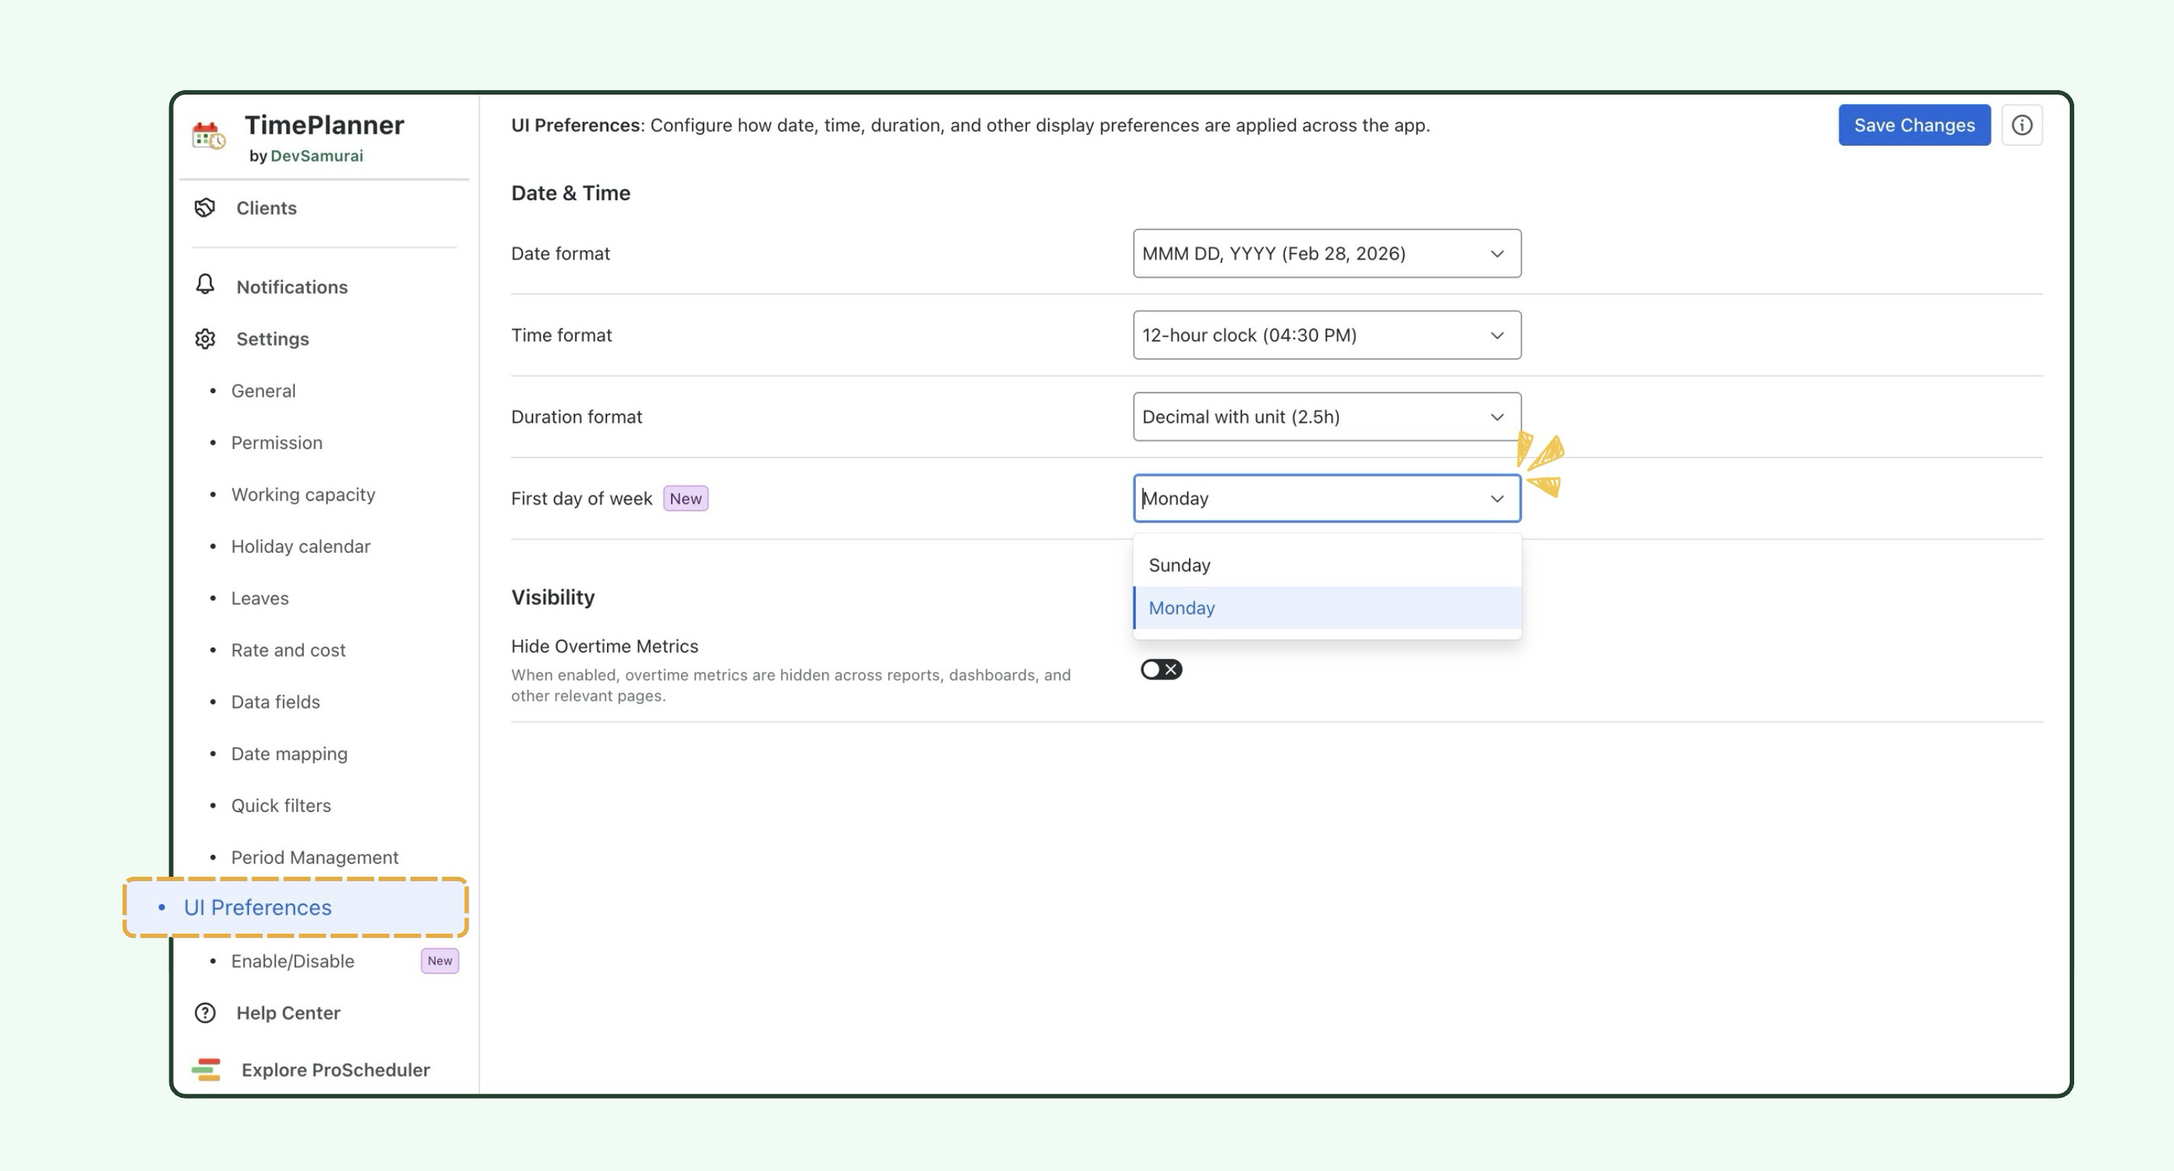Click the Help Center question mark icon

click(205, 1012)
